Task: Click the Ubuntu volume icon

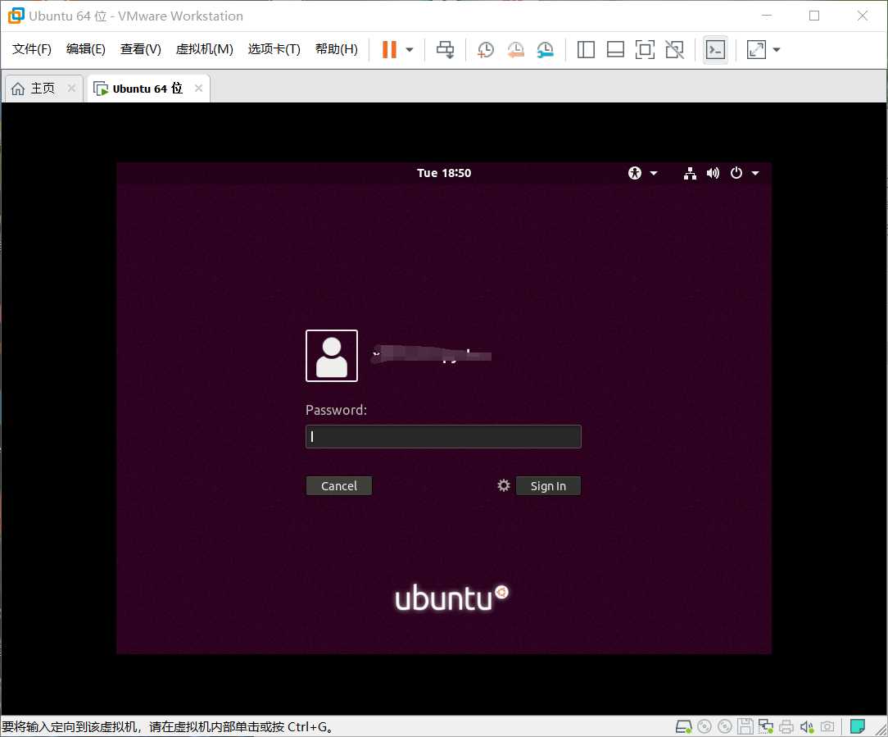Action: 713,173
